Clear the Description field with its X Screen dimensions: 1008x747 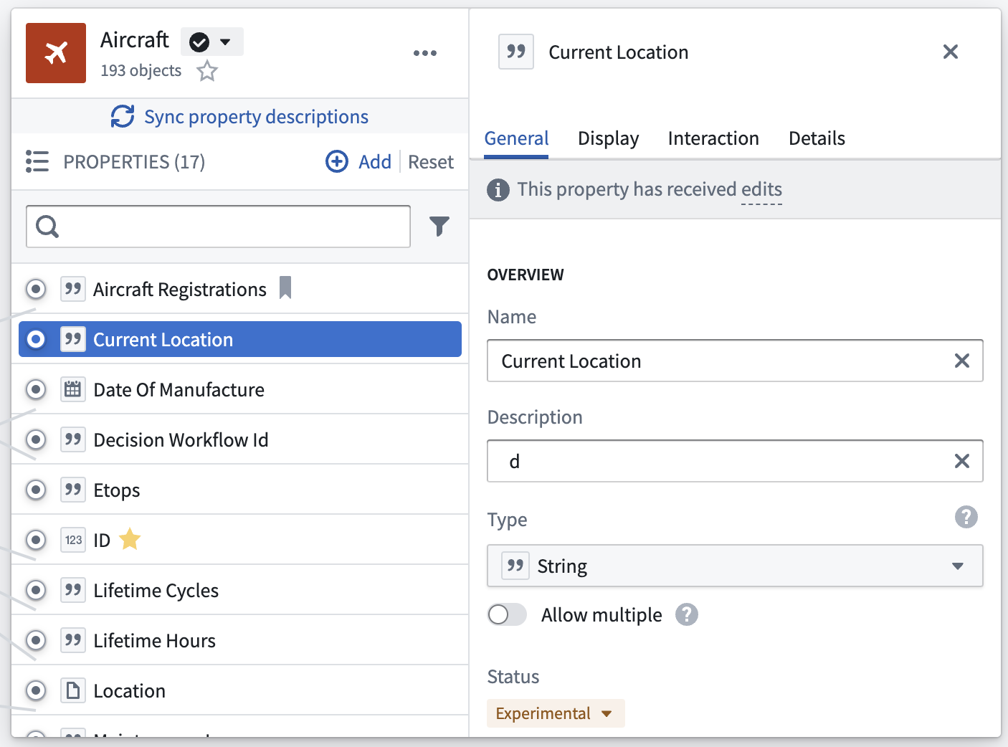[x=962, y=461]
